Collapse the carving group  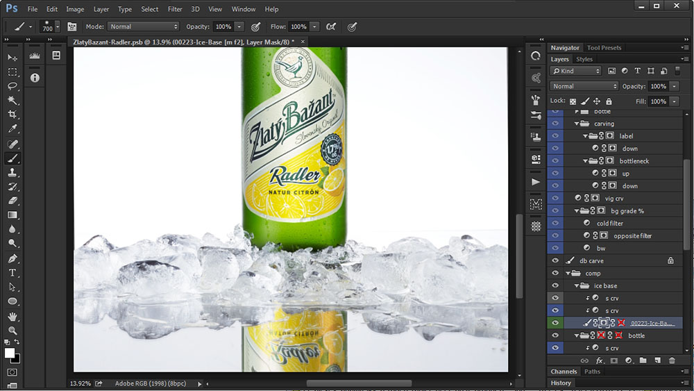click(x=577, y=124)
